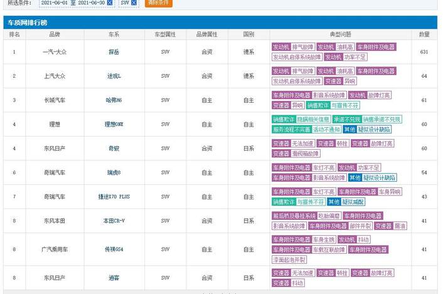Click the 排名 column header
This screenshot has height=294, width=443.
(14, 34)
